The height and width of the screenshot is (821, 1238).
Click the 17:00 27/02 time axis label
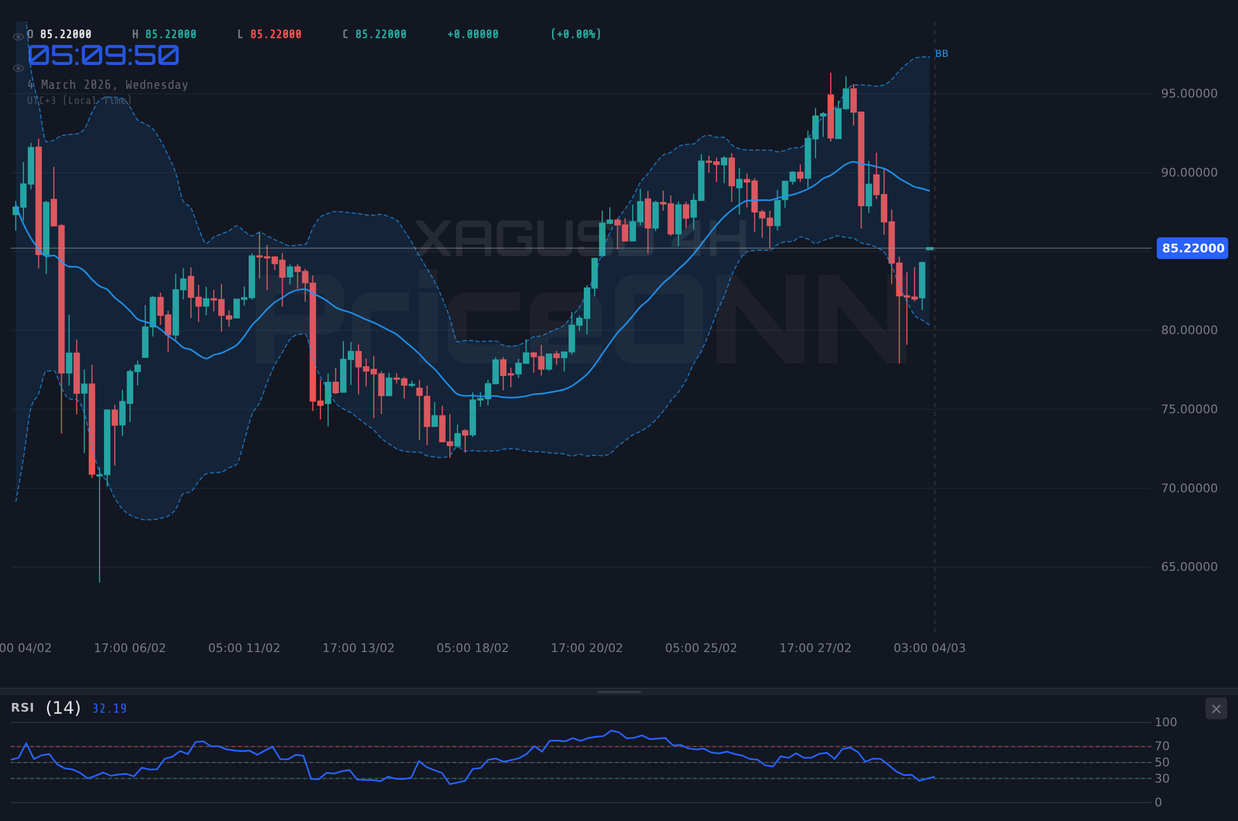click(816, 647)
